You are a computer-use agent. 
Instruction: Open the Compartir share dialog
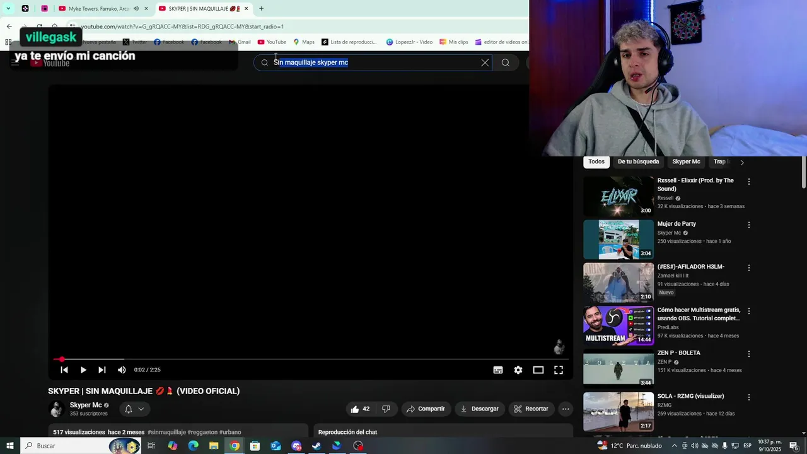[426, 409]
